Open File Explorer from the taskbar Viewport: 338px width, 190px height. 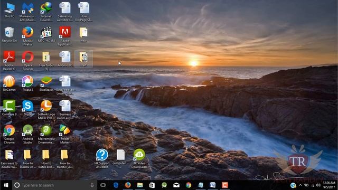point(140,185)
